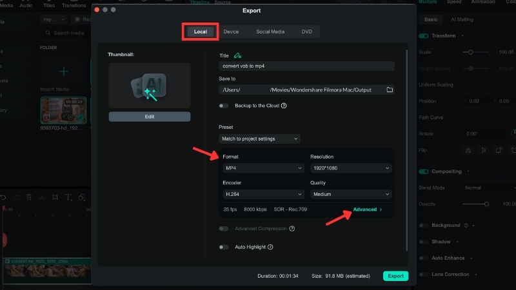Open the Transitions tab in top toolbar

click(x=74, y=5)
